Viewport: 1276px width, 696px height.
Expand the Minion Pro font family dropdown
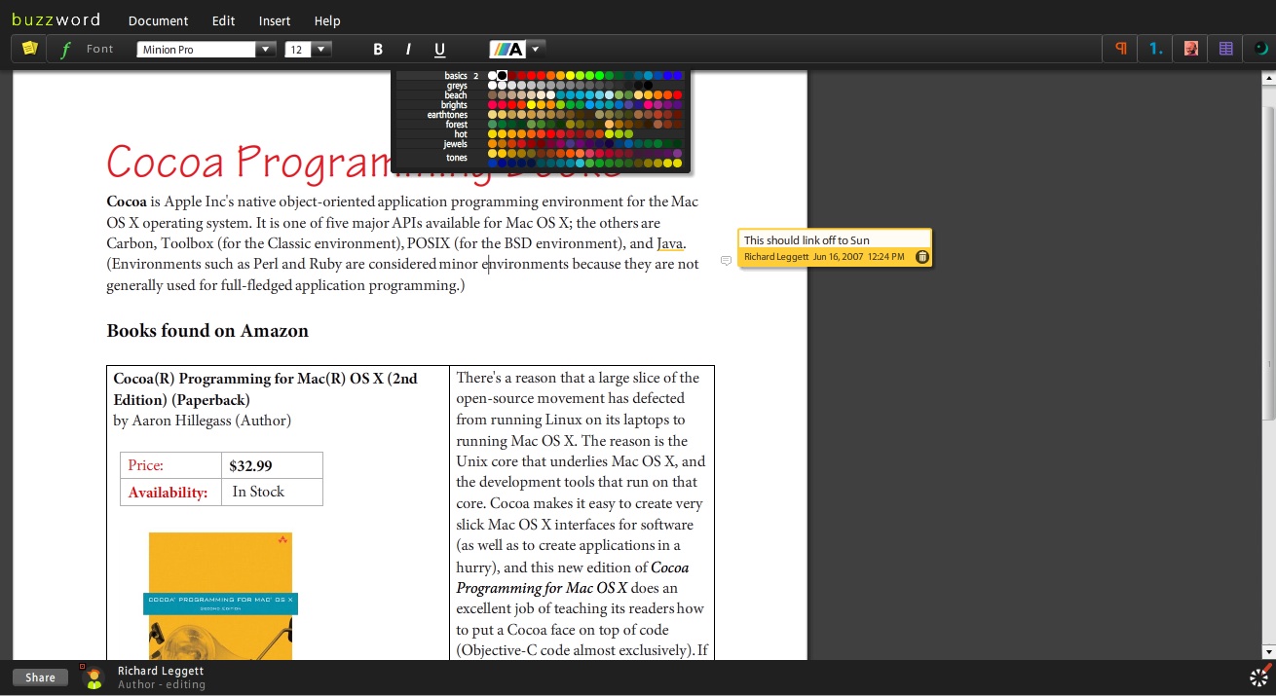click(x=266, y=49)
